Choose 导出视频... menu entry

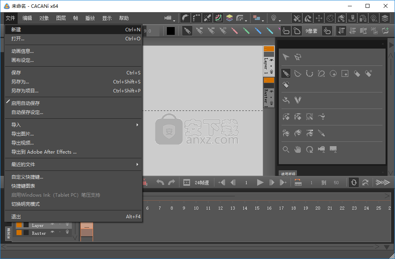pyautogui.click(x=73, y=143)
